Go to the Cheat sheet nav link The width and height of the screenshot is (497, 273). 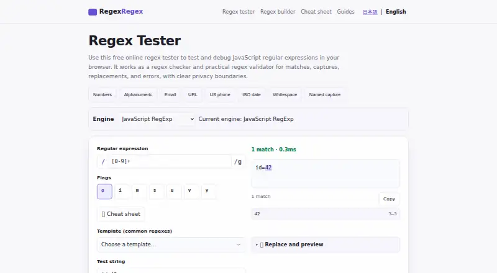coord(316,12)
